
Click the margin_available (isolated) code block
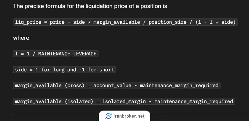click(124, 101)
